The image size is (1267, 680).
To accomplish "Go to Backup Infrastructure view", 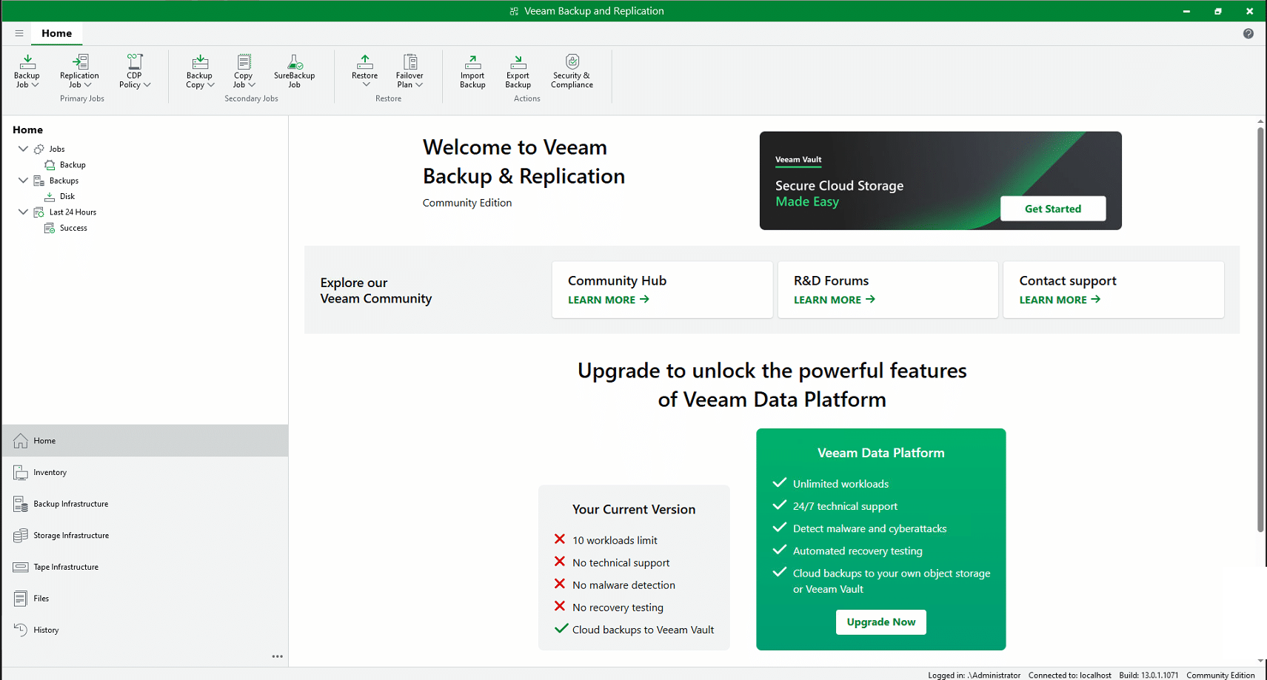I will [70, 504].
